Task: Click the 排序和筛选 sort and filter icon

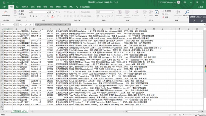Action: (178, 12)
